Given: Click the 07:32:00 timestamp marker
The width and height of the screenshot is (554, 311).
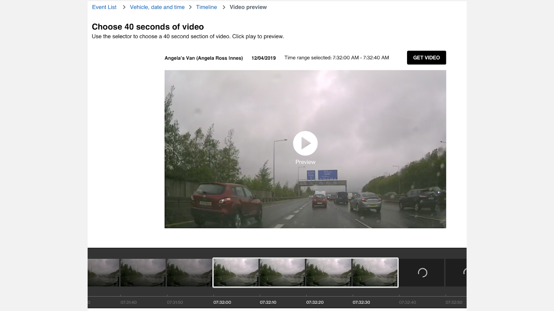Looking at the screenshot, I should click(x=222, y=302).
